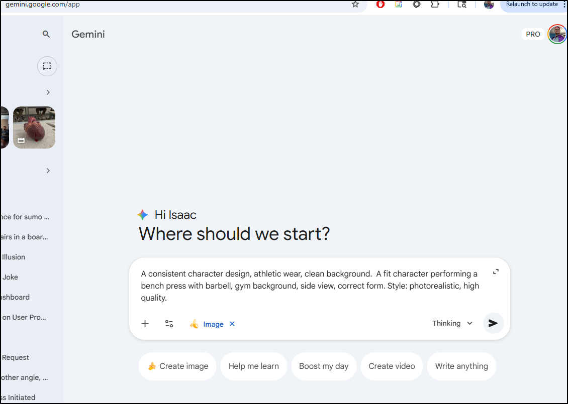This screenshot has height=404, width=568.
Task: Open the browser extensions puzzle icon
Action: (435, 5)
